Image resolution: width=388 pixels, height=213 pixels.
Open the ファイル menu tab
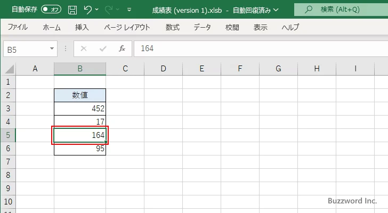tap(18, 27)
